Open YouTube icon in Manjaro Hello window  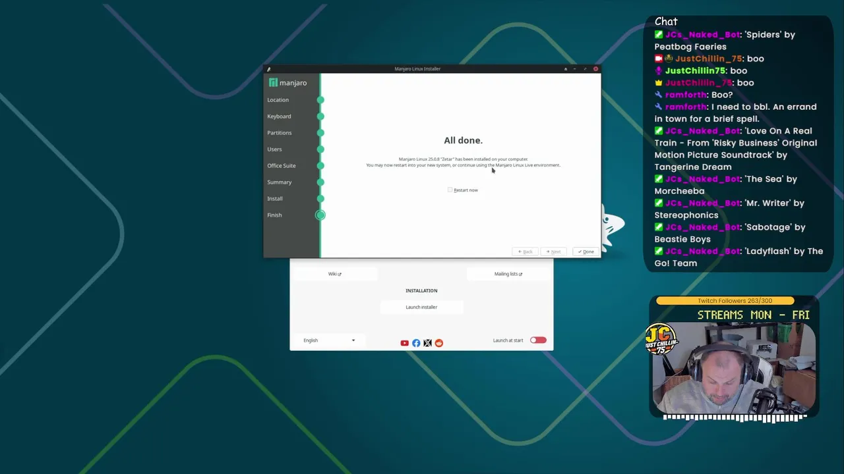(x=404, y=343)
